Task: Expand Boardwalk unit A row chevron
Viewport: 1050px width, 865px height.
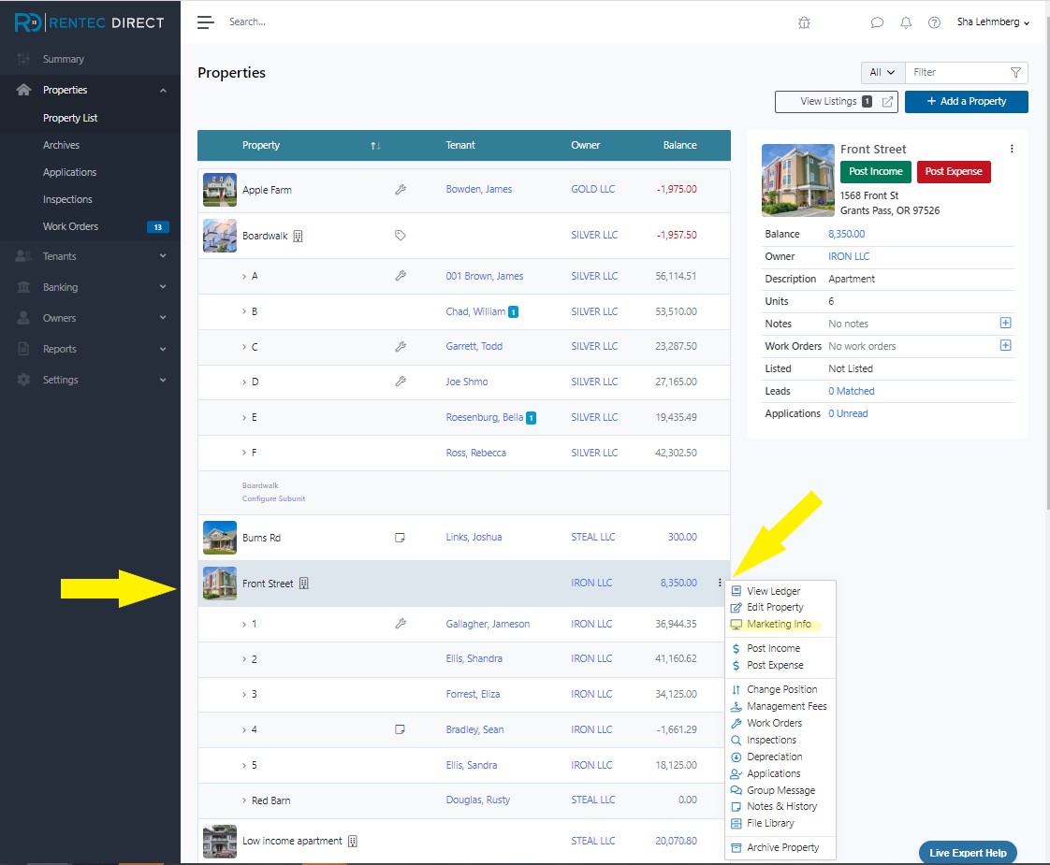Action: [244, 276]
